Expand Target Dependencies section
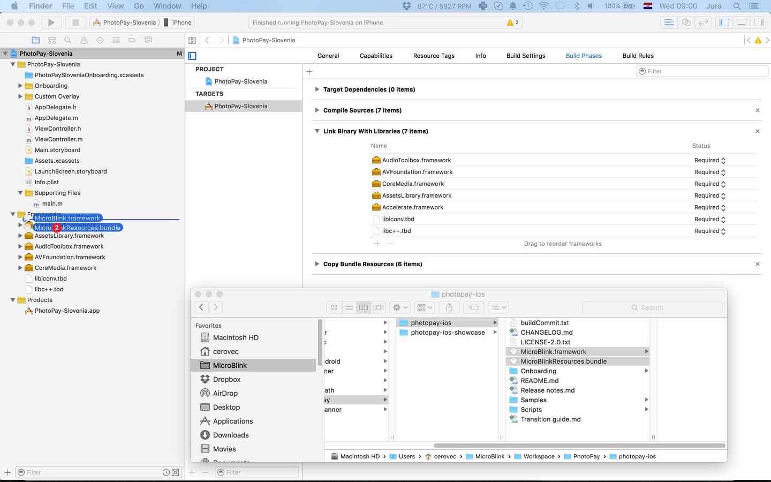This screenshot has width=771, height=482. (x=317, y=89)
